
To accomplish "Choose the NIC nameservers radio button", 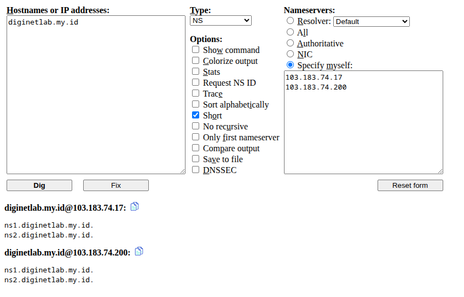I will click(291, 54).
